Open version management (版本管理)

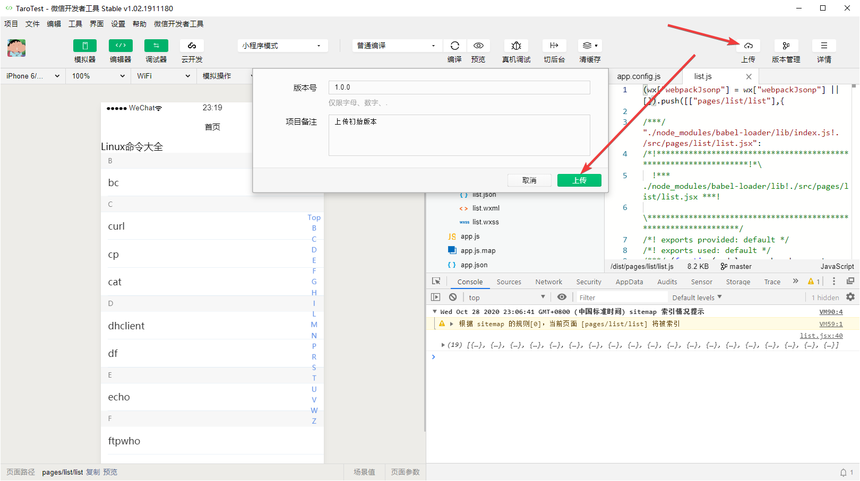(786, 46)
